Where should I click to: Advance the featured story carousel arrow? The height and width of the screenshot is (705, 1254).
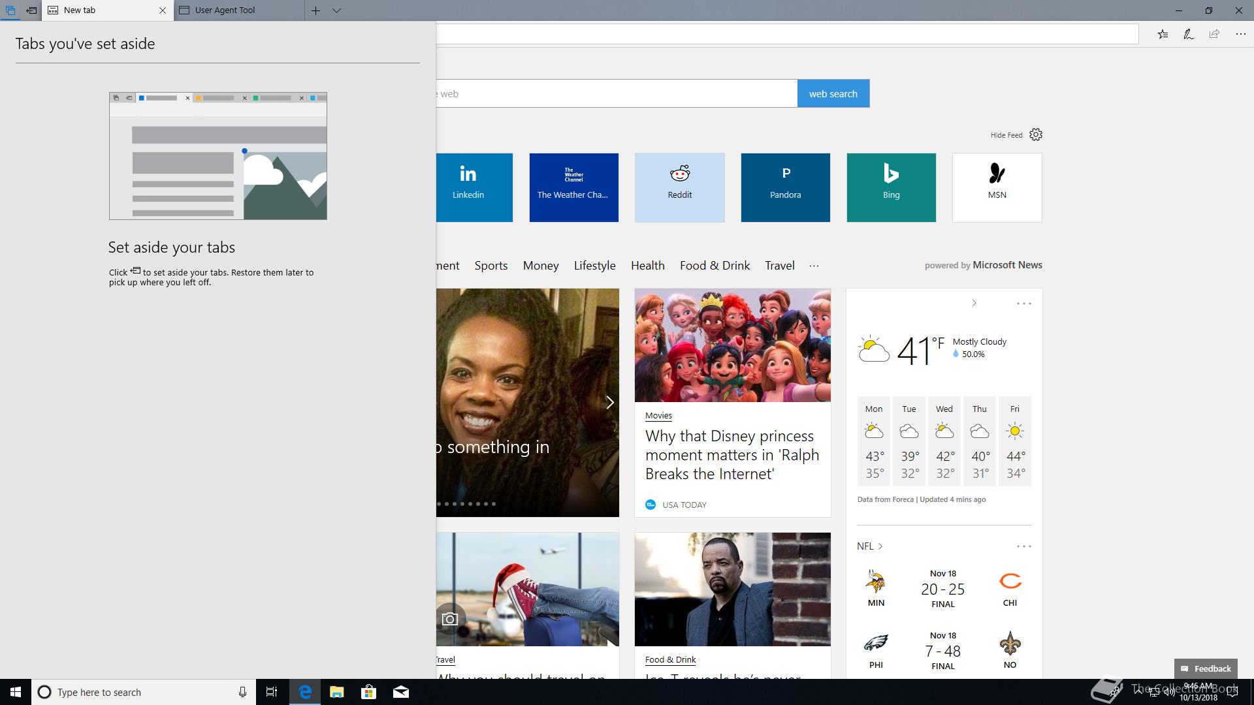609,403
